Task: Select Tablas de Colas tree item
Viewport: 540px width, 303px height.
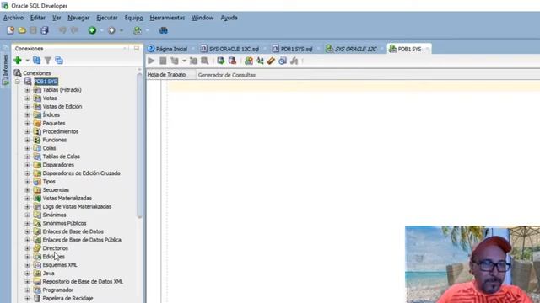Action: [62, 157]
